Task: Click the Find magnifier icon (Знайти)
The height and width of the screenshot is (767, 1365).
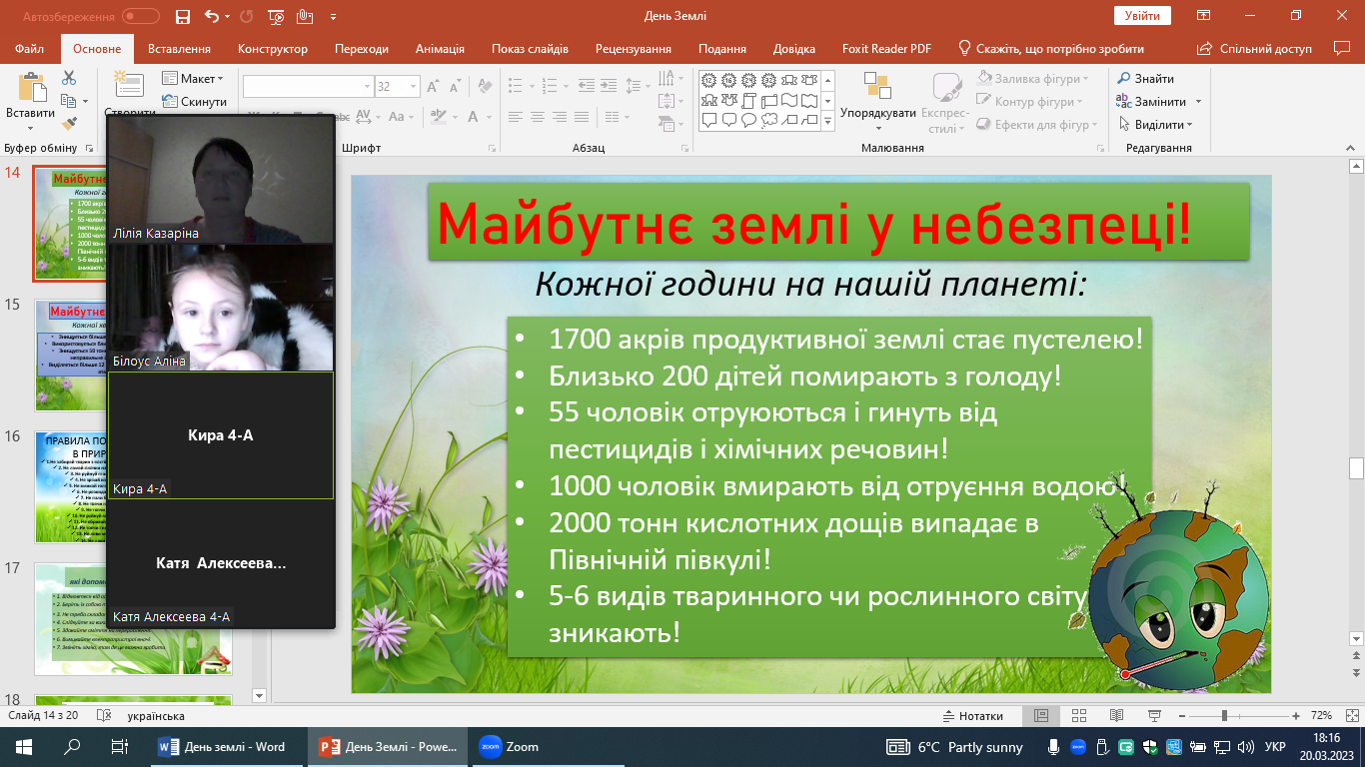Action: pyautogui.click(x=1123, y=78)
